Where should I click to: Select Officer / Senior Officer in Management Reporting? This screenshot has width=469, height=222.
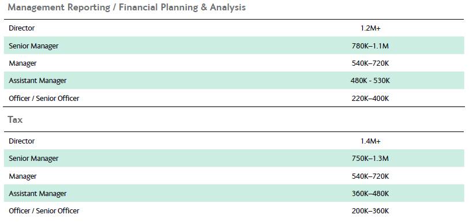[44, 98]
